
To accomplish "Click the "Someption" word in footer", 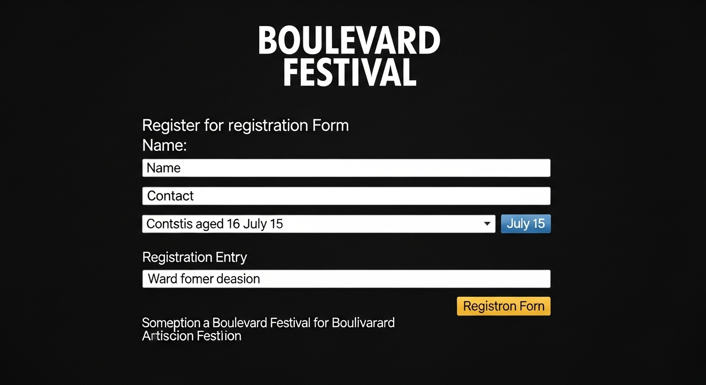I will pyautogui.click(x=171, y=322).
